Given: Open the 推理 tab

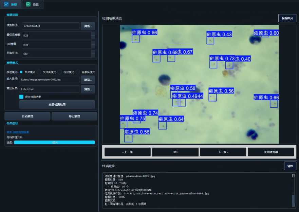Looking at the screenshot, I should tap(11, 4).
